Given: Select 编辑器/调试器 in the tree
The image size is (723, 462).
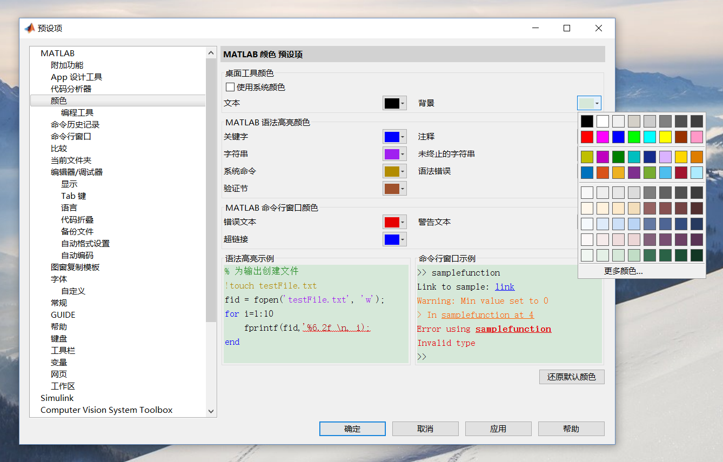Looking at the screenshot, I should pos(77,172).
